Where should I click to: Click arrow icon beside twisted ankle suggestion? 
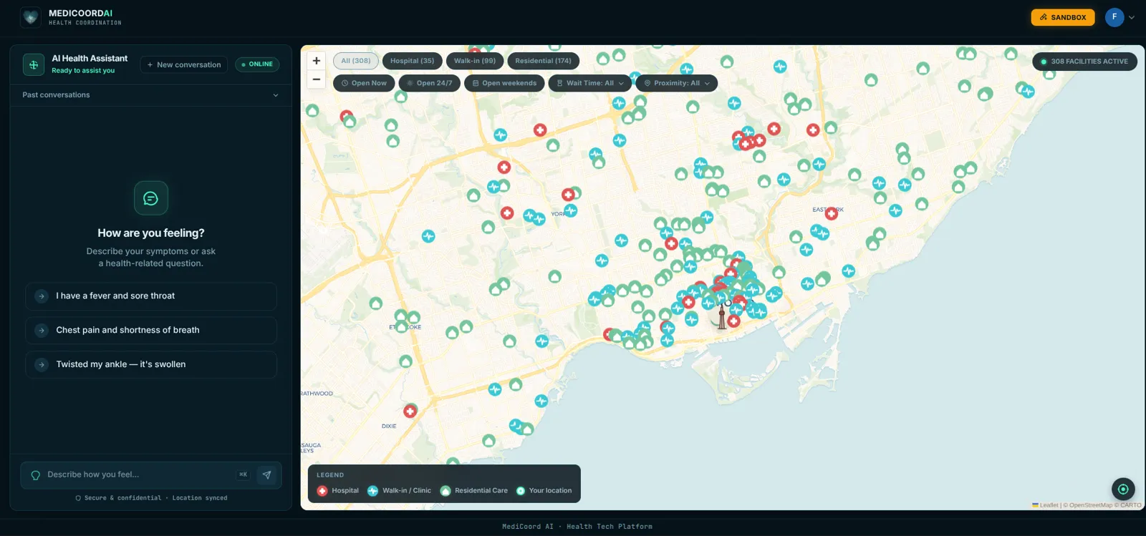42,365
